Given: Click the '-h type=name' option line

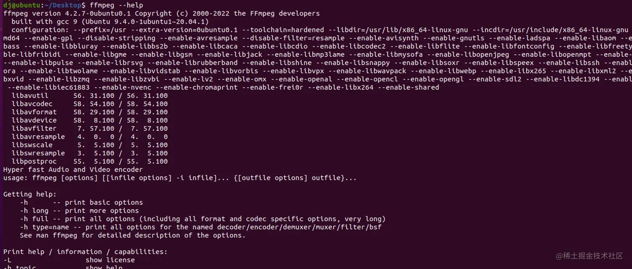Looking at the screenshot, I should (x=201, y=227).
